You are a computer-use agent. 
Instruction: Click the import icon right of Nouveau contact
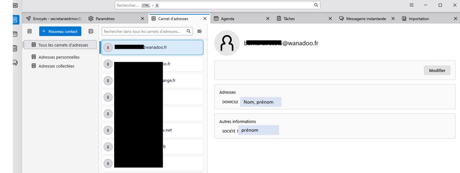tap(91, 31)
